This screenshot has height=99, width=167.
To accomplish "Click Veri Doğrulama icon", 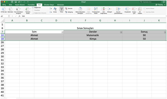I will (103, 9).
